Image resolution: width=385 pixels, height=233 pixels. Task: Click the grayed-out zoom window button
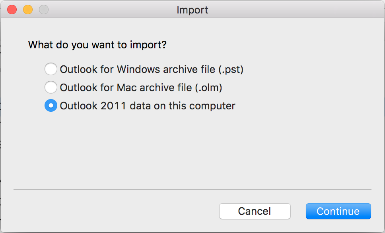[x=44, y=10]
